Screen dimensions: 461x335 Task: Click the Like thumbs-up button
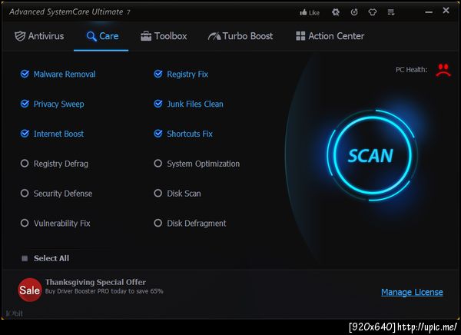click(x=310, y=12)
